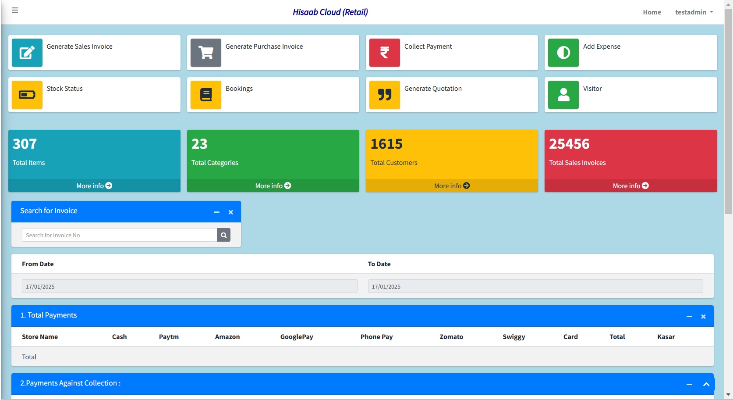This screenshot has width=733, height=400.
Task: Click the Visitor person icon
Action: point(563,95)
